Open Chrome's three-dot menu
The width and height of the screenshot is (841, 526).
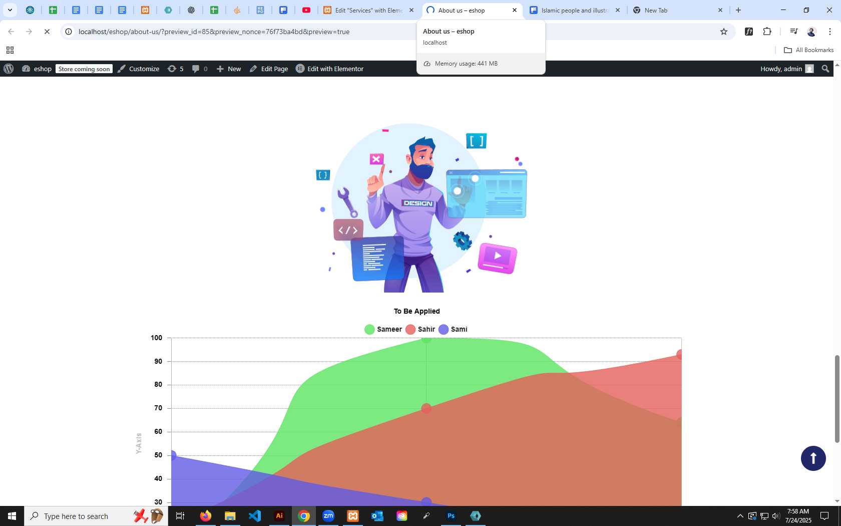[x=830, y=32]
